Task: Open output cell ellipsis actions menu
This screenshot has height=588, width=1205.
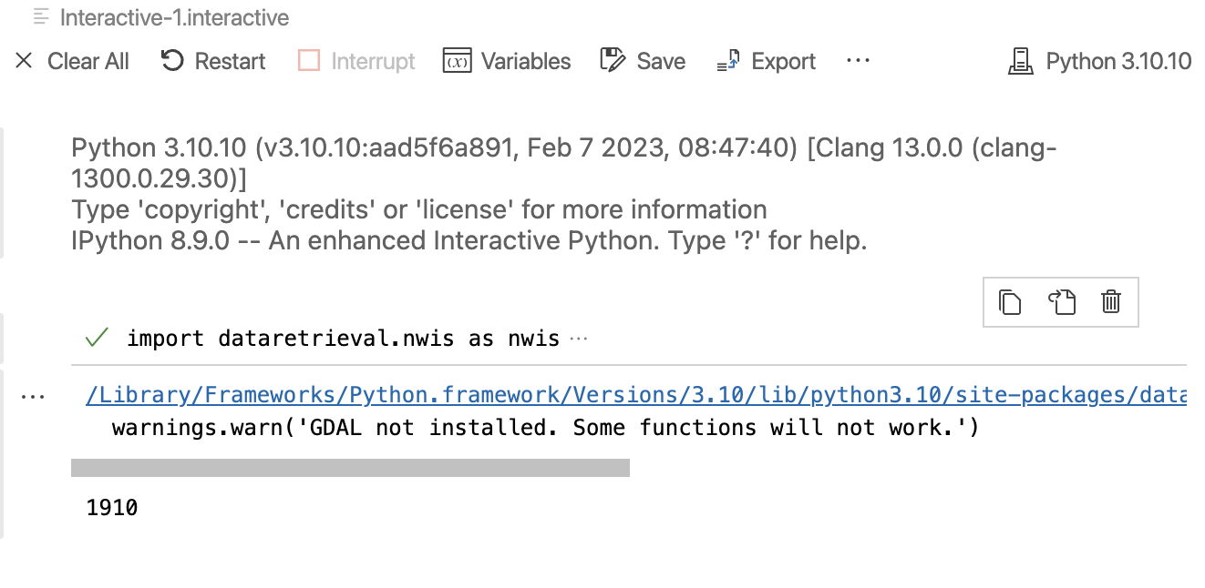Action: point(33,397)
